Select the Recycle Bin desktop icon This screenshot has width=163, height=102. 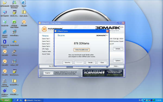click(x=5, y=23)
